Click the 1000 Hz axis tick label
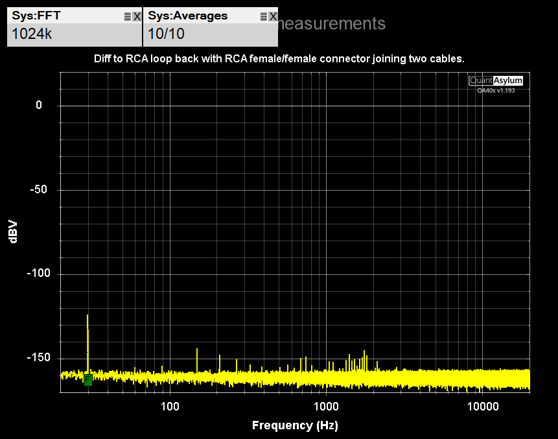This screenshot has height=439, width=558. pos(326,406)
